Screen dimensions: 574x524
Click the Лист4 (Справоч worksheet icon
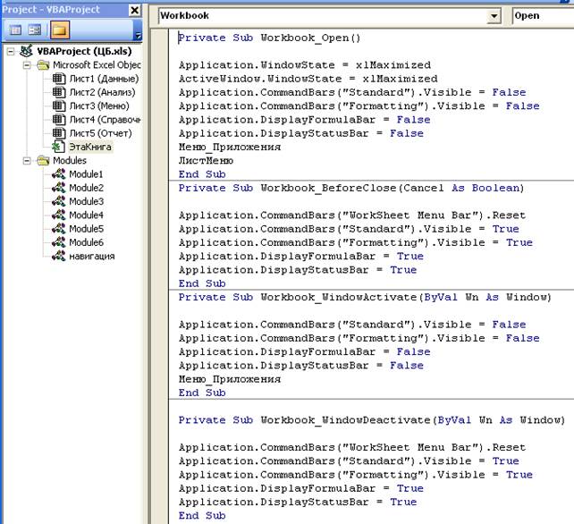point(59,120)
